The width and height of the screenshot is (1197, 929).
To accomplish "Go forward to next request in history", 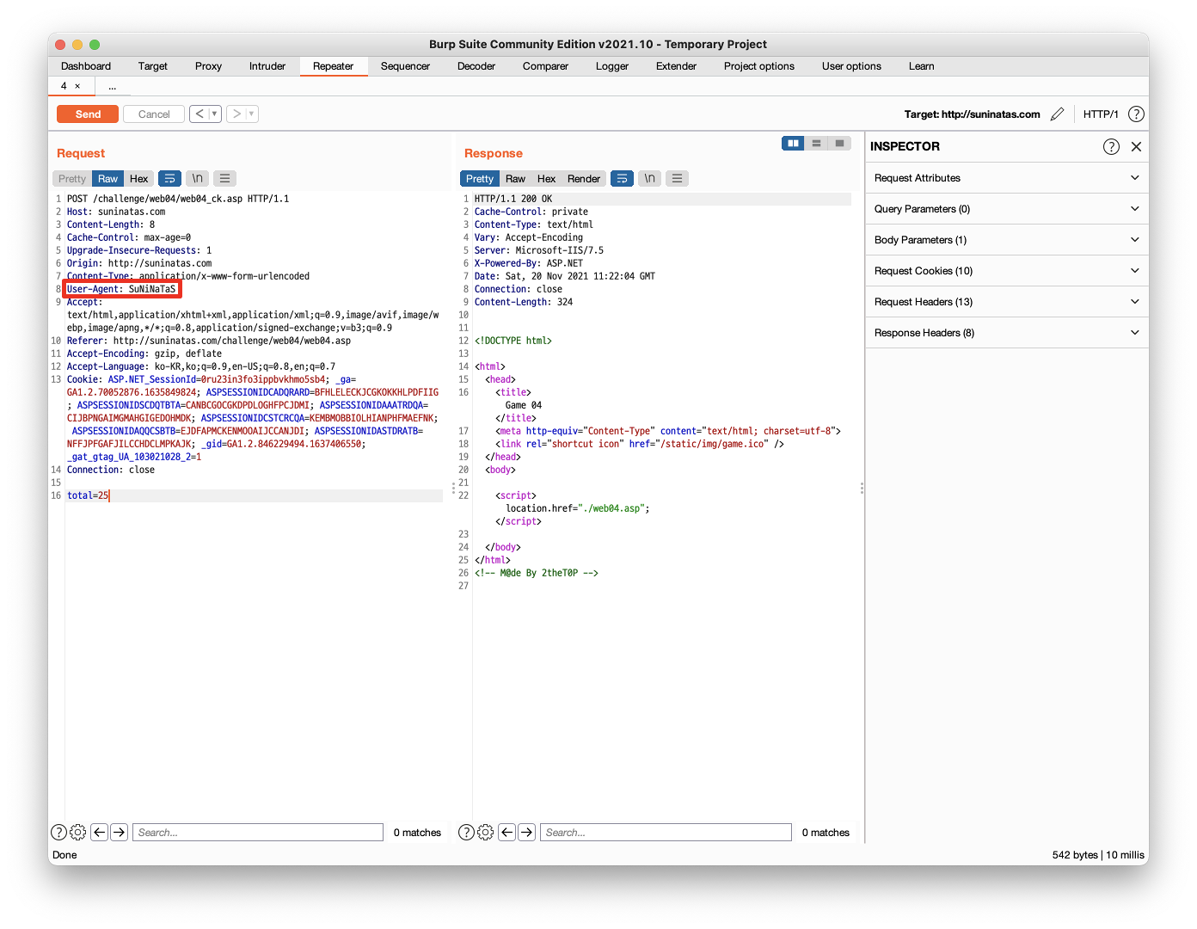I will tap(236, 114).
